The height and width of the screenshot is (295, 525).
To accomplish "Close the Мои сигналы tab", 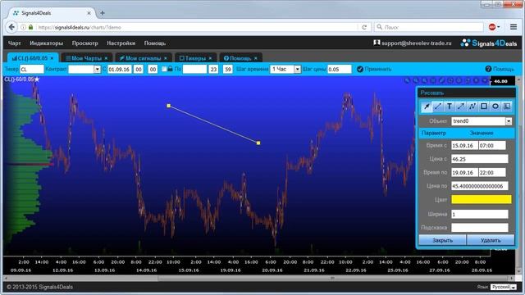I will (x=166, y=58).
